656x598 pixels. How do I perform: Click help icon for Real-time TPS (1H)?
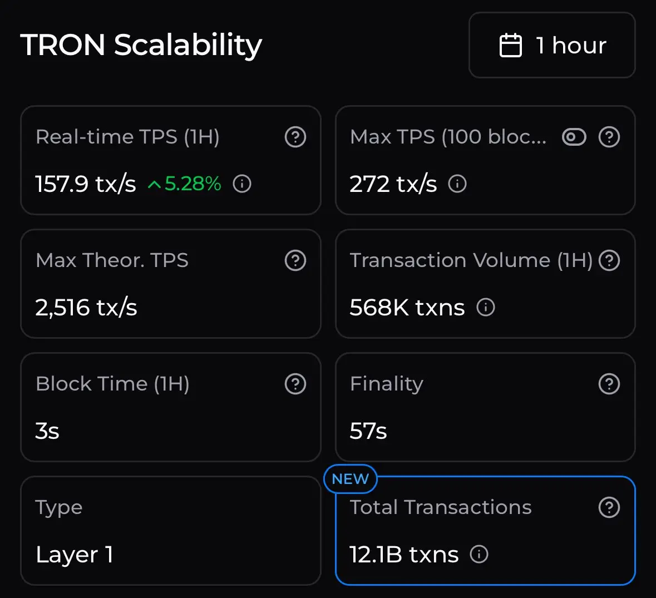295,137
